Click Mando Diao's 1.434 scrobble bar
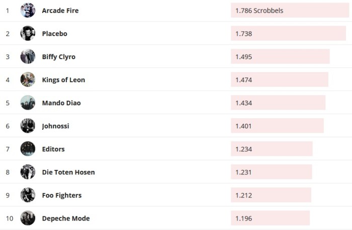The height and width of the screenshot is (230, 352). pyautogui.click(x=278, y=103)
